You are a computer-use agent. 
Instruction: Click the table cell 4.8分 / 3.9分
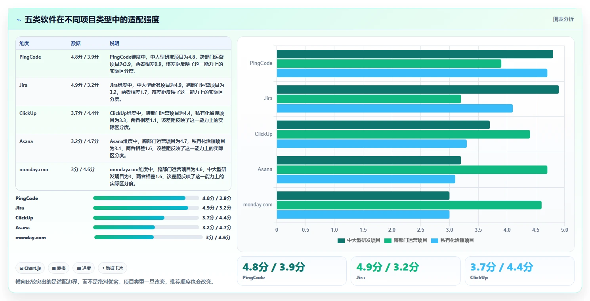85,57
